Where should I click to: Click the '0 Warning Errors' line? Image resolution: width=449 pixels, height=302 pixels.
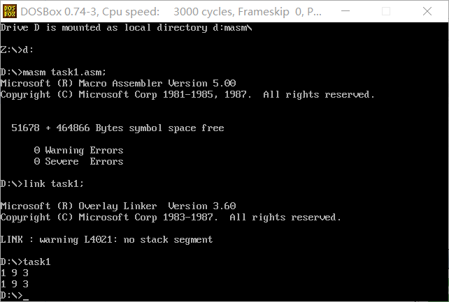[78, 150]
